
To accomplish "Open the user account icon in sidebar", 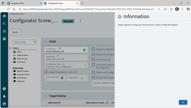I will [x=4, y=104].
